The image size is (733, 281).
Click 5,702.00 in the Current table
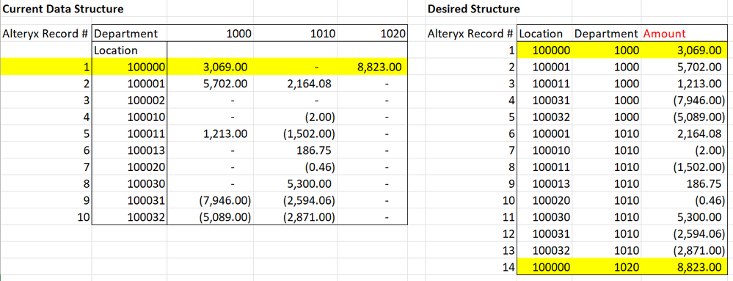click(225, 84)
